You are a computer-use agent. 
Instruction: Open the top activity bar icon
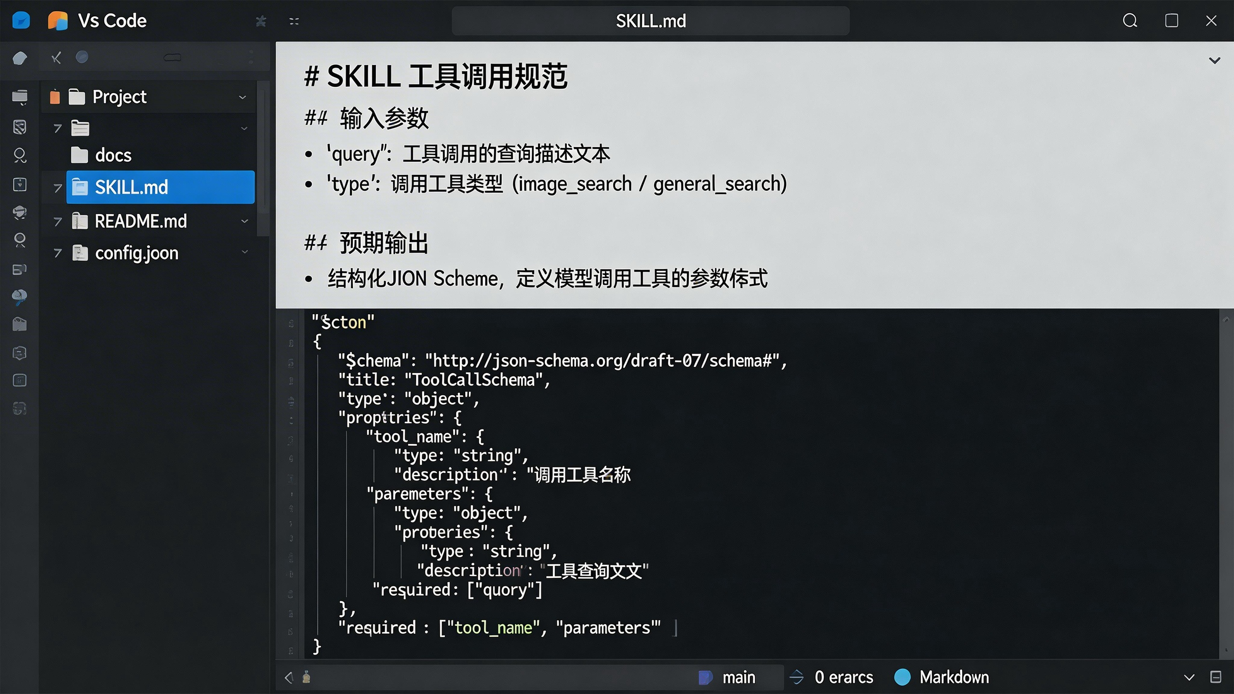[x=20, y=58]
